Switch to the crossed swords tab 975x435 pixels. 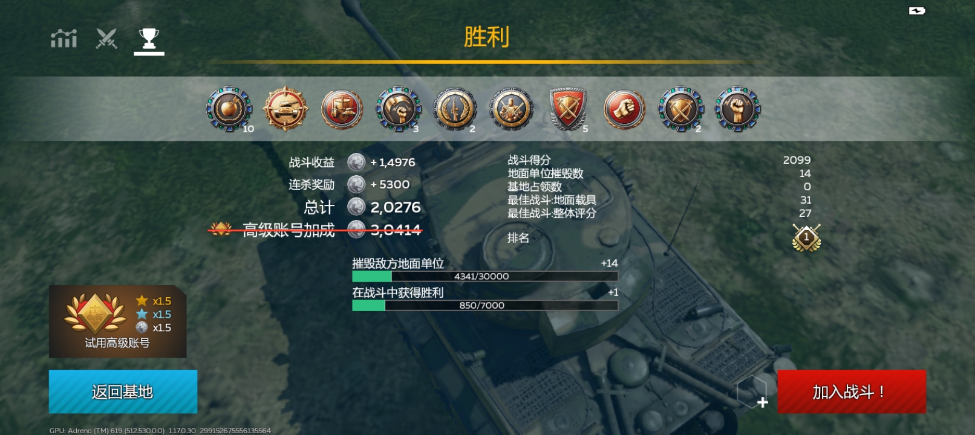point(106,39)
